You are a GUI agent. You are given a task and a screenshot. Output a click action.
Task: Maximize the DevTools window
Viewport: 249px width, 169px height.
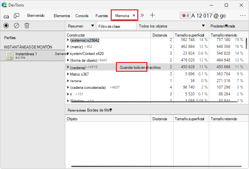226,5
